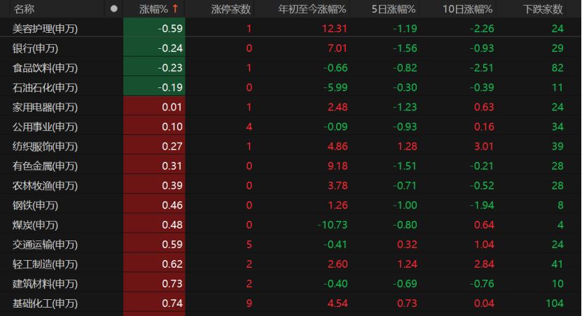
Task: Open the 家用电器(申万) sector
Action: point(45,107)
